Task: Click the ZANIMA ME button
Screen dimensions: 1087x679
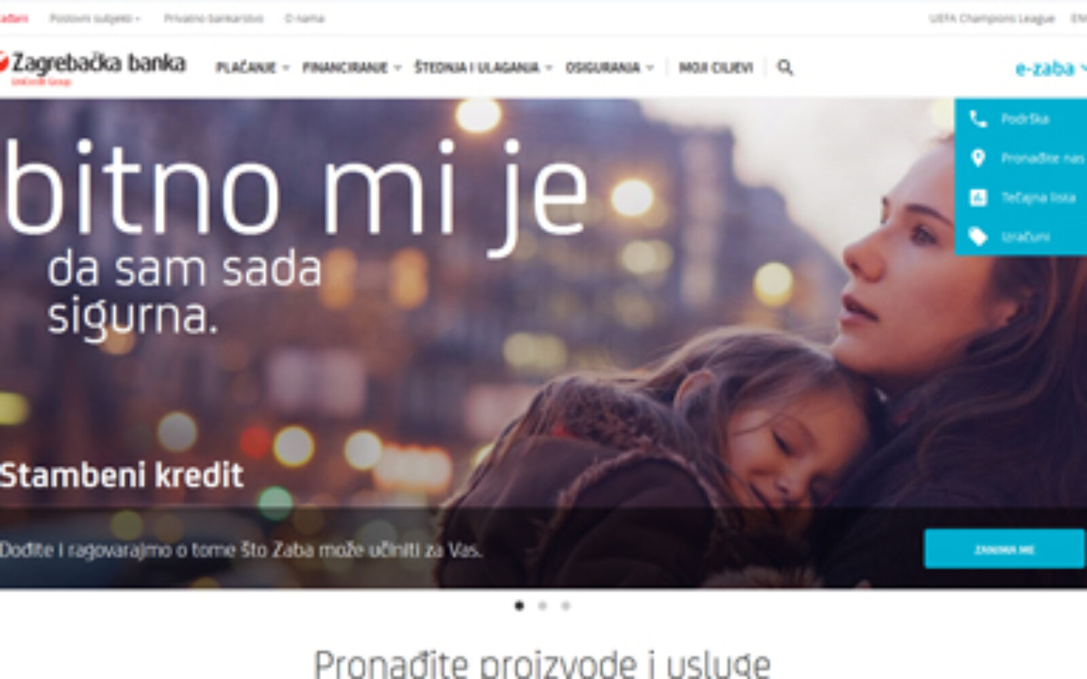Action: point(1004,549)
